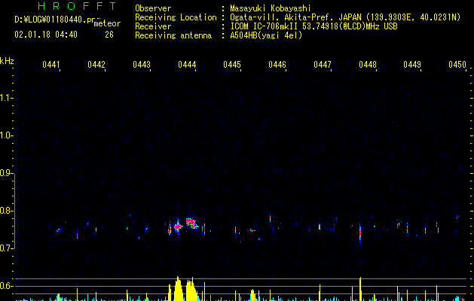Viewport: 474px width, 301px height.
Task: Click the kHz axis unit label
Action: tap(7, 61)
